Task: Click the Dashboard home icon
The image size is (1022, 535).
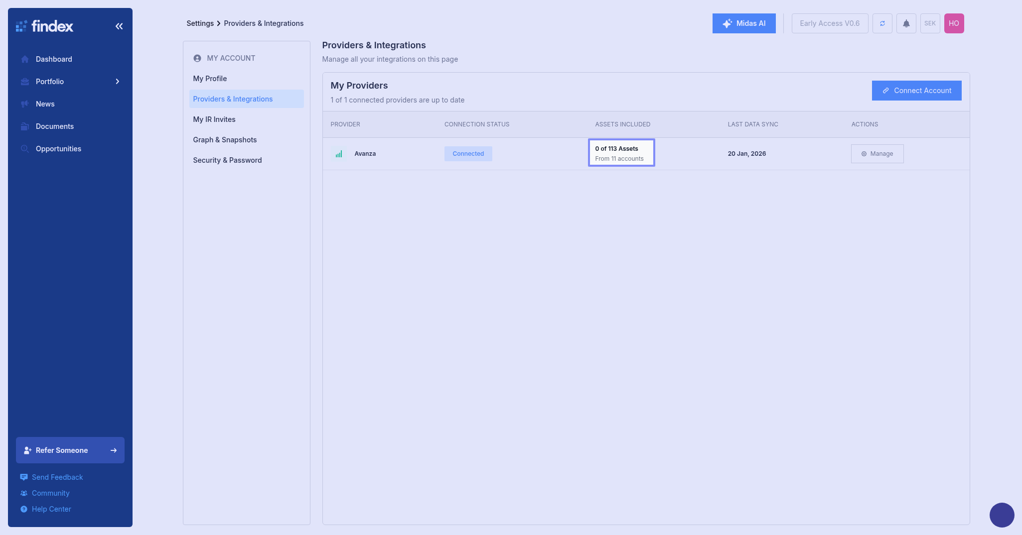Action: coord(25,59)
